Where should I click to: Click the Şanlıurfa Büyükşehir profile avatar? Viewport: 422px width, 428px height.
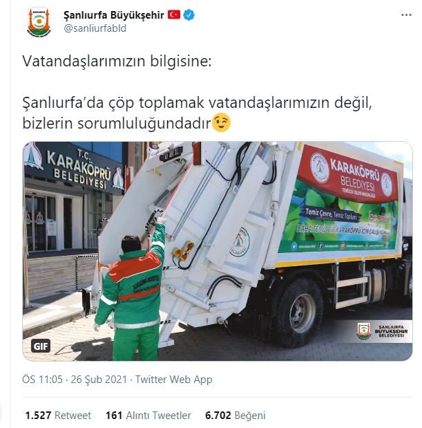(39, 22)
